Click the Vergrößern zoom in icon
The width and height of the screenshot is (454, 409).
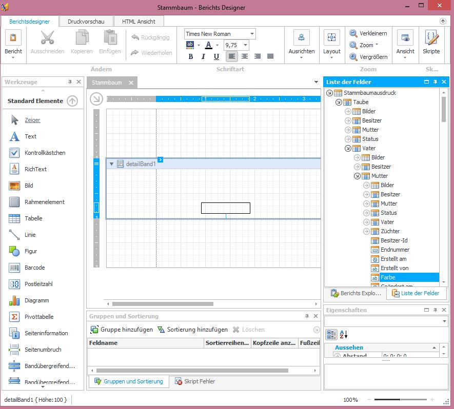coord(353,57)
